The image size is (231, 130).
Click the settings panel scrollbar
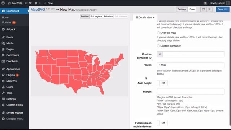[x=230, y=77]
